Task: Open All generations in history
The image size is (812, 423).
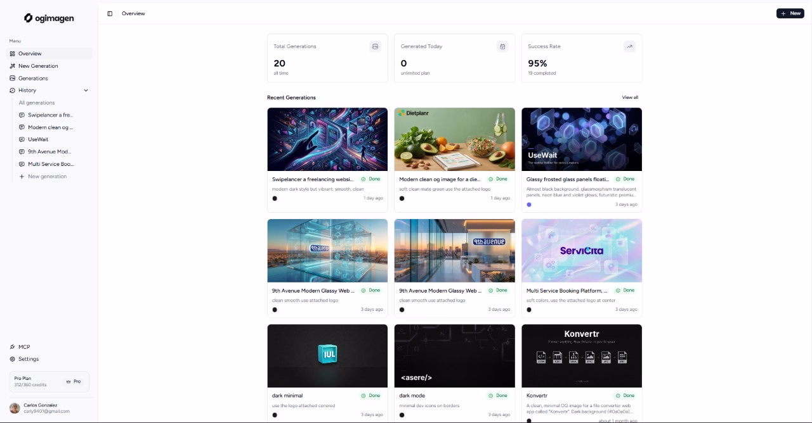Action: click(x=36, y=103)
